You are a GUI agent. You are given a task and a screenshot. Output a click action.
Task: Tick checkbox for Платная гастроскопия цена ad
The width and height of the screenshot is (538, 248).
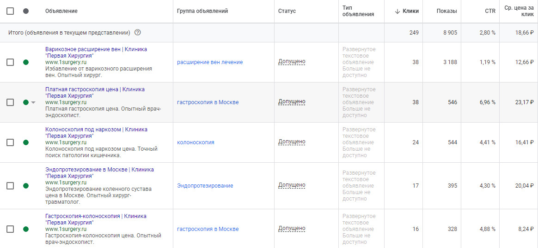click(10, 102)
